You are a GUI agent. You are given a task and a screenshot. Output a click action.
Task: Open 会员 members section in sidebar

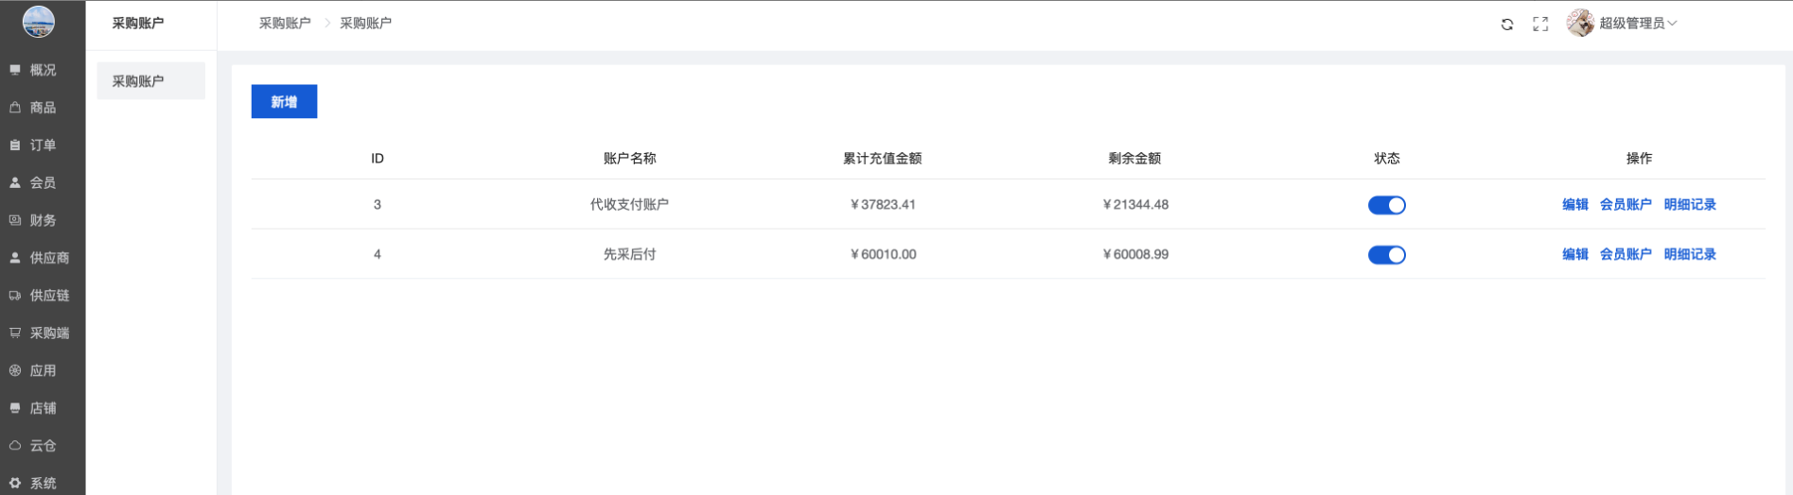click(x=42, y=183)
